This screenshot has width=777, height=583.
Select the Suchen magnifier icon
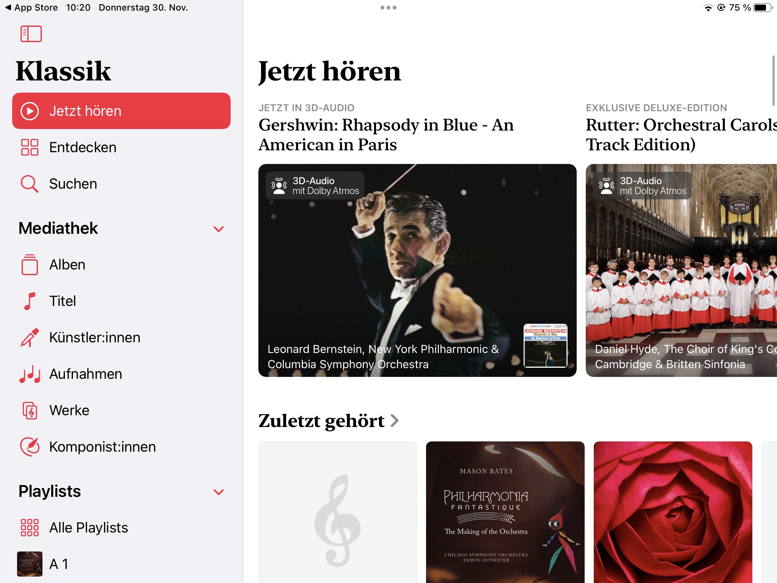click(30, 184)
